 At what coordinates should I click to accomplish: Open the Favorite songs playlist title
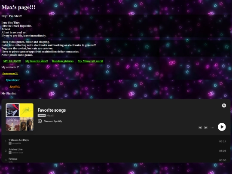(52, 110)
